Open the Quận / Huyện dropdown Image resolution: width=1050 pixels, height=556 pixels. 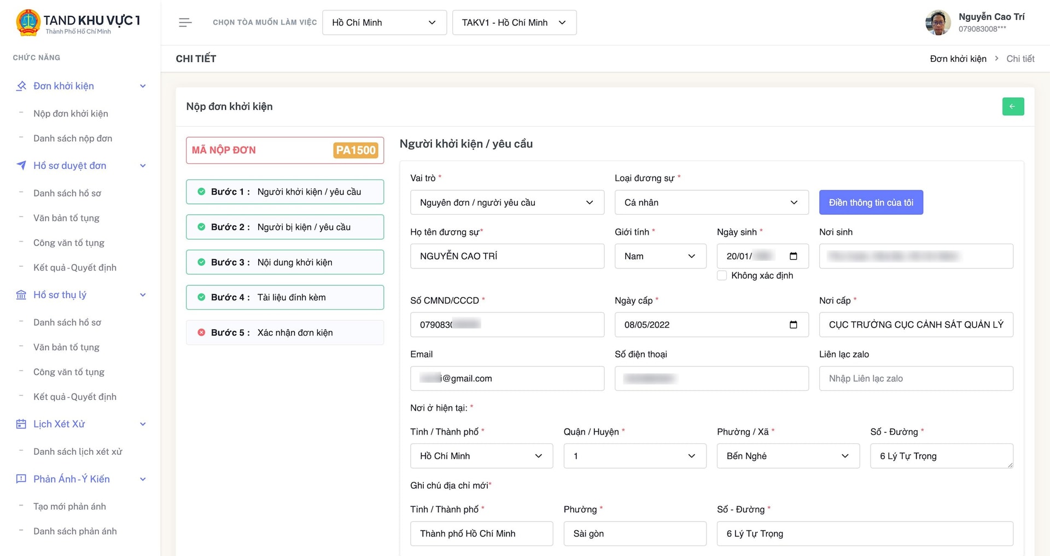635,456
